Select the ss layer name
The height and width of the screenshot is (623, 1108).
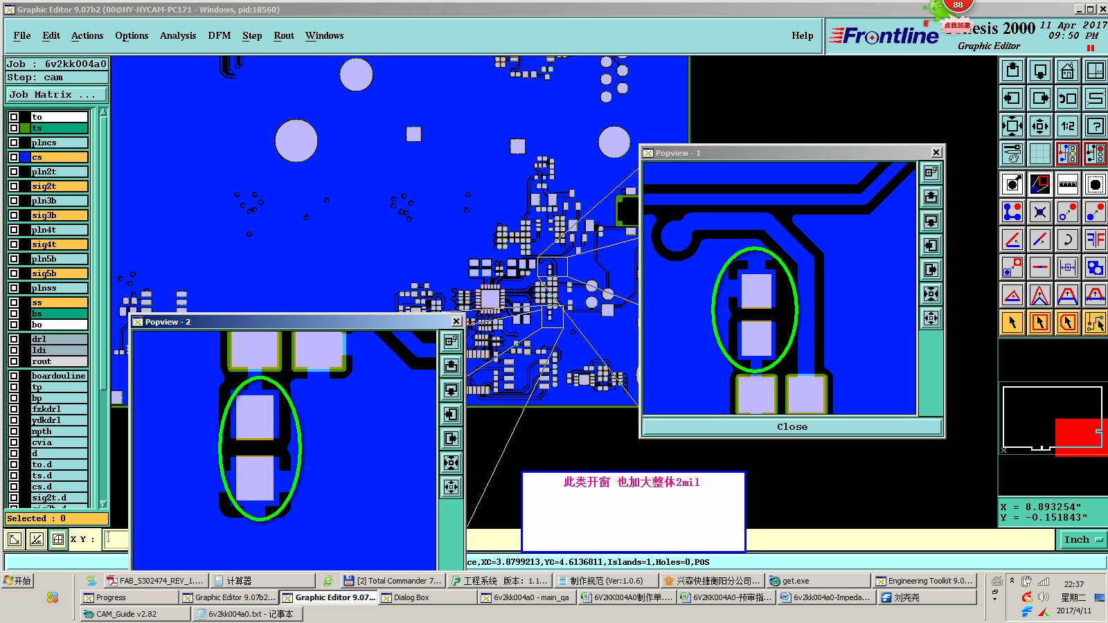pyautogui.click(x=59, y=303)
